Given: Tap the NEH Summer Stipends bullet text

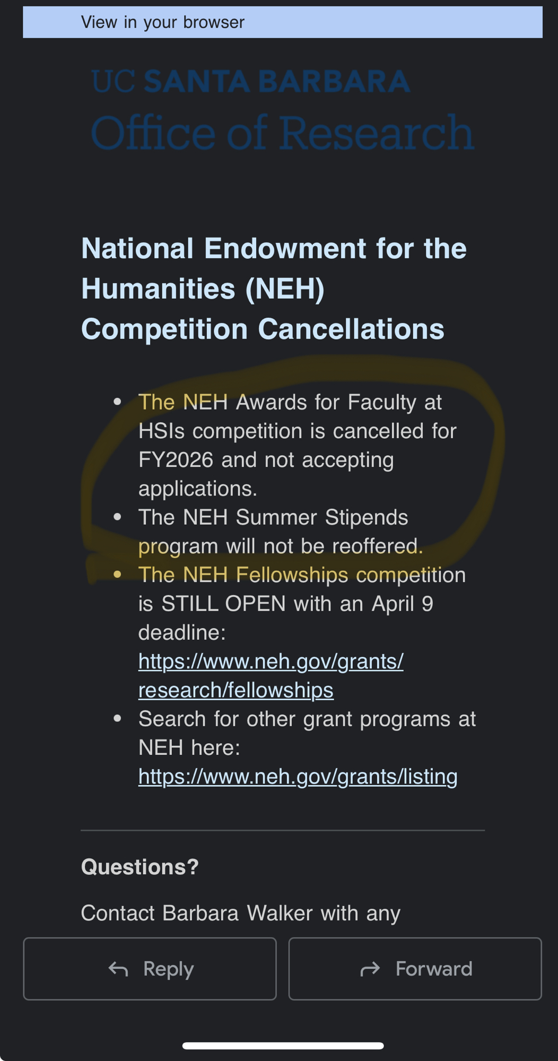Looking at the screenshot, I should click(x=280, y=532).
